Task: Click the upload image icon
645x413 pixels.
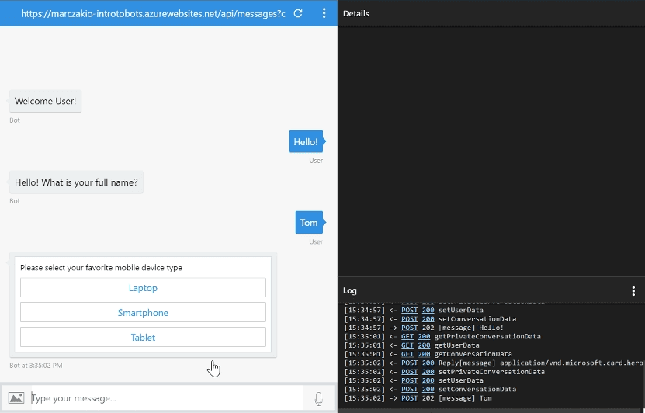Action: click(16, 398)
